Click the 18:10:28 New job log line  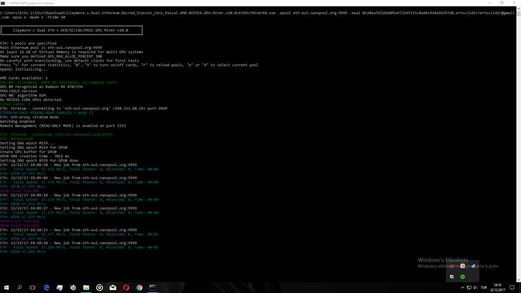tap(68, 243)
